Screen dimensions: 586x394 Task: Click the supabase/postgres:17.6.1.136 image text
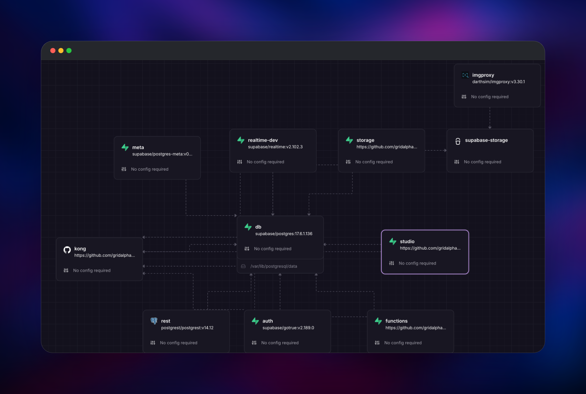pyautogui.click(x=284, y=234)
